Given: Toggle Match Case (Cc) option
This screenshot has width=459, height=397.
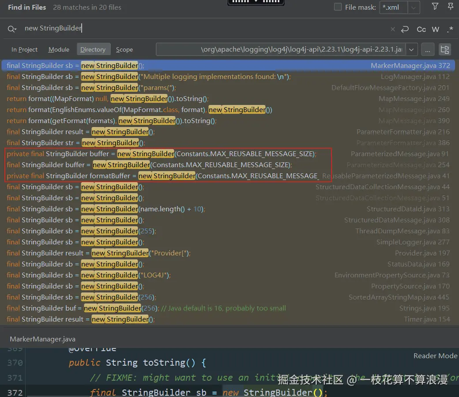Looking at the screenshot, I should pyautogui.click(x=421, y=29).
